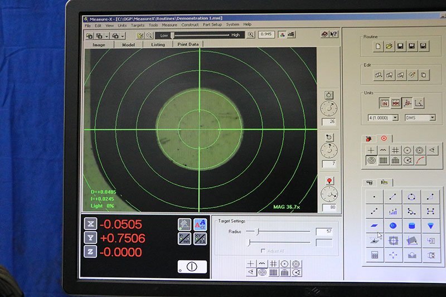Expand dropdown arrow beside third toolbar window icon
The image size is (446, 297).
[x=123, y=36]
